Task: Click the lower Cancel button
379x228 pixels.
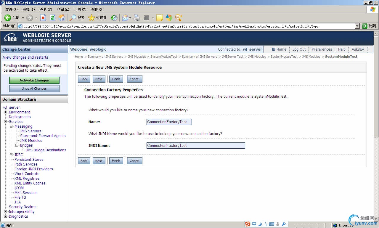Action: tap(134, 161)
